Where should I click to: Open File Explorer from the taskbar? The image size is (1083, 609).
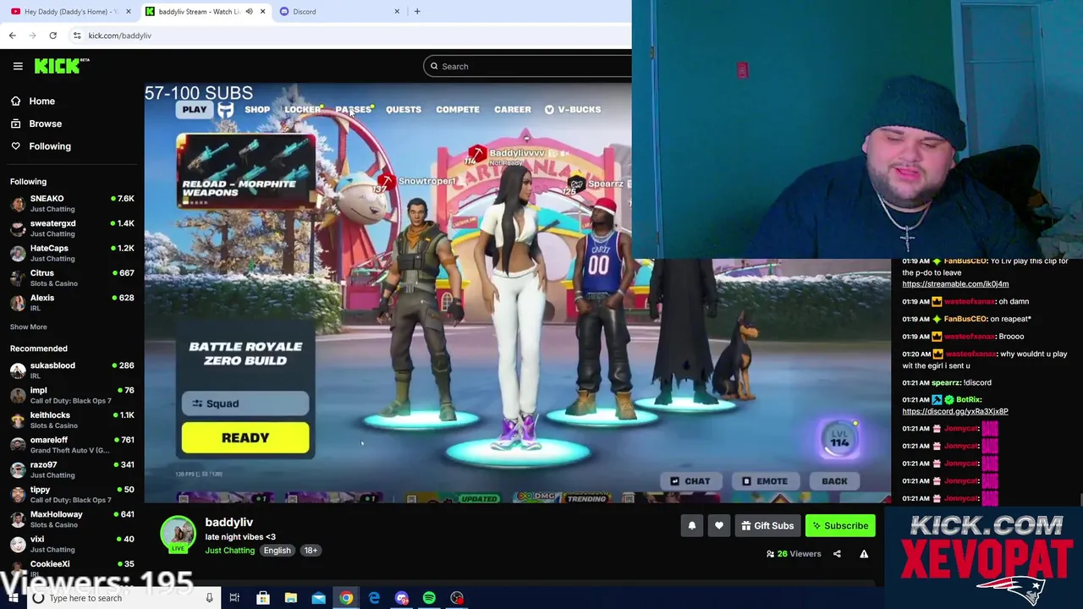point(290,598)
